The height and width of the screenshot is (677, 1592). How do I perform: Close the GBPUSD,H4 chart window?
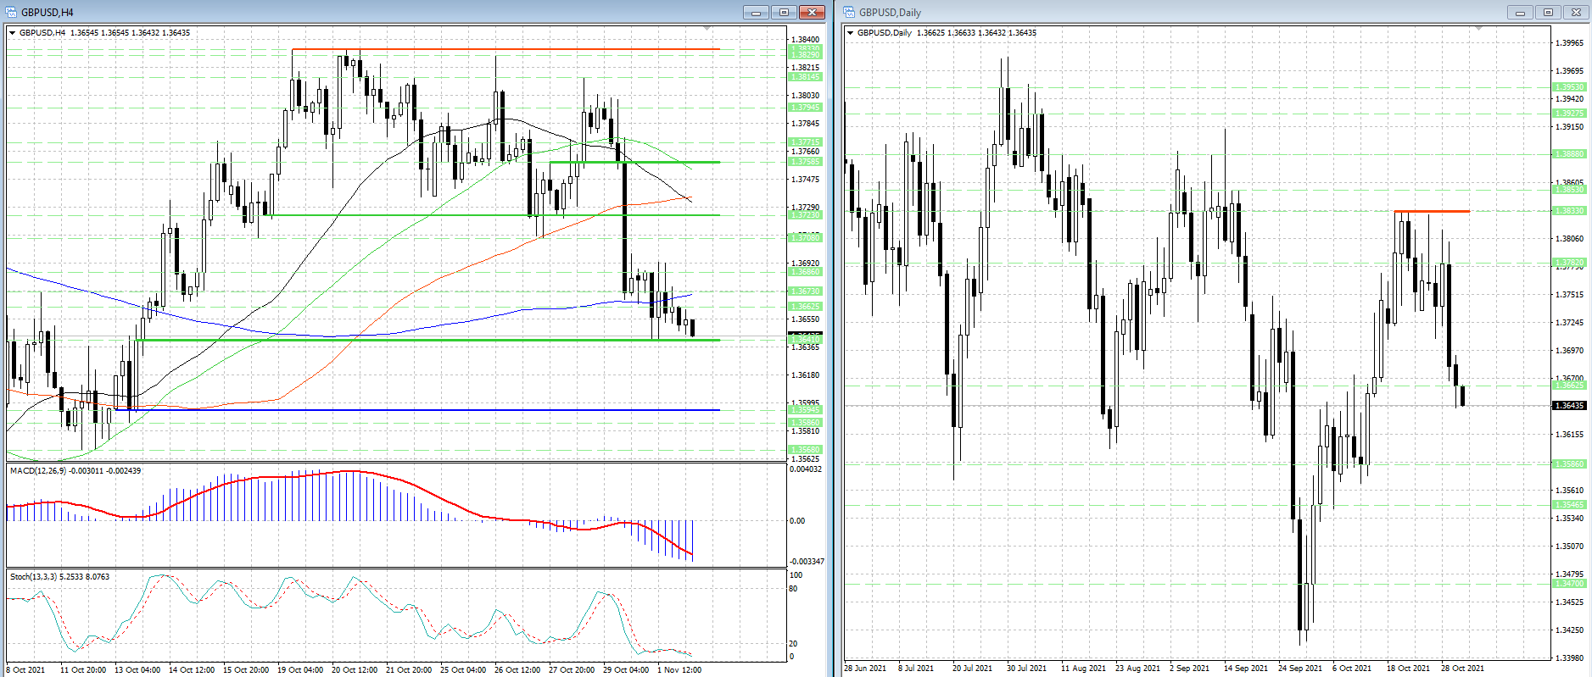click(x=812, y=12)
